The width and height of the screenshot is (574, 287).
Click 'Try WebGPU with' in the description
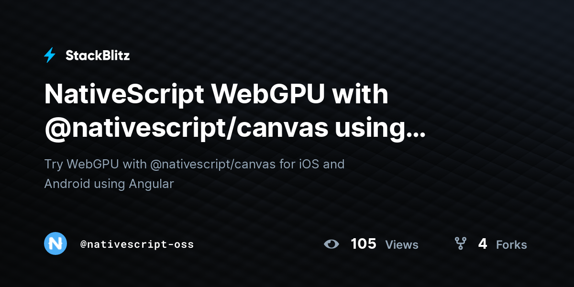coord(95,164)
